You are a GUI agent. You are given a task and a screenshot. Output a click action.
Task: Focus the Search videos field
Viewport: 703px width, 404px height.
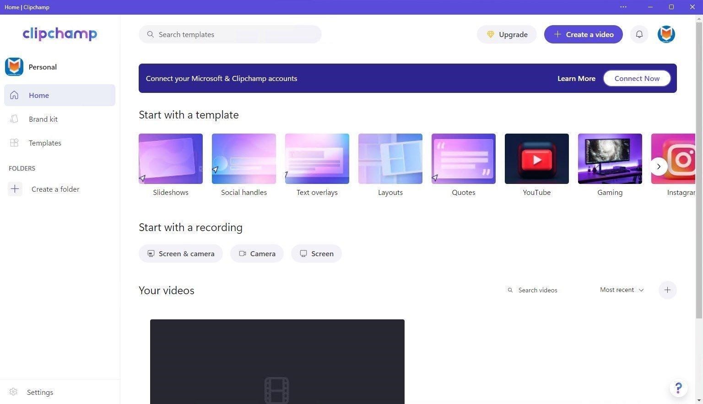[547, 290]
